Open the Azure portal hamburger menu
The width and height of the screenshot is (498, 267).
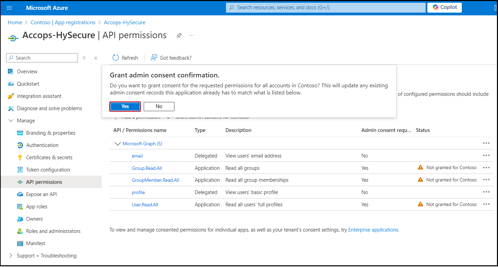[9, 8]
